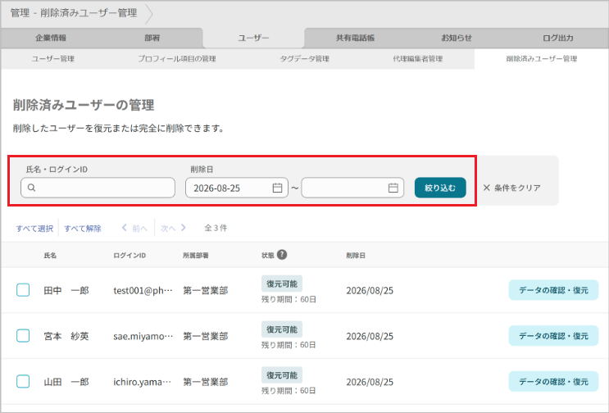609x413 pixels.
Task: Click the start date field 2026-08-25
Action: tap(237, 188)
